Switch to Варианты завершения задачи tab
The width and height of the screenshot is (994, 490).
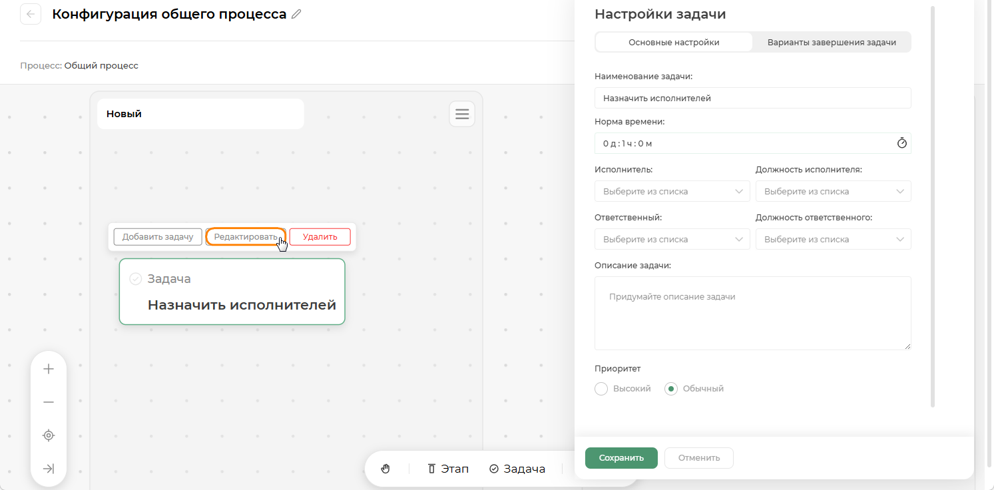click(831, 43)
